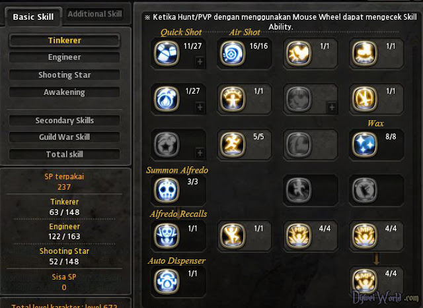Click the Total skill button

[65, 154]
